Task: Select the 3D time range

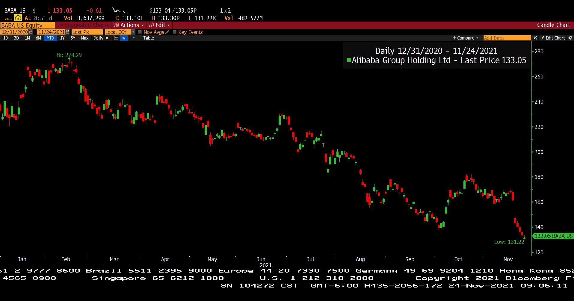Action: click(x=16, y=38)
